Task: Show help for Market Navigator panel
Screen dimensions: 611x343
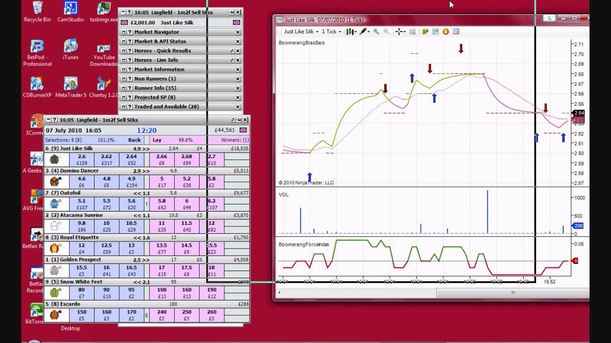Action: pyautogui.click(x=129, y=32)
